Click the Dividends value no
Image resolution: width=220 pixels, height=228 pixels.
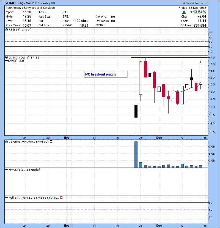[x=113, y=21]
